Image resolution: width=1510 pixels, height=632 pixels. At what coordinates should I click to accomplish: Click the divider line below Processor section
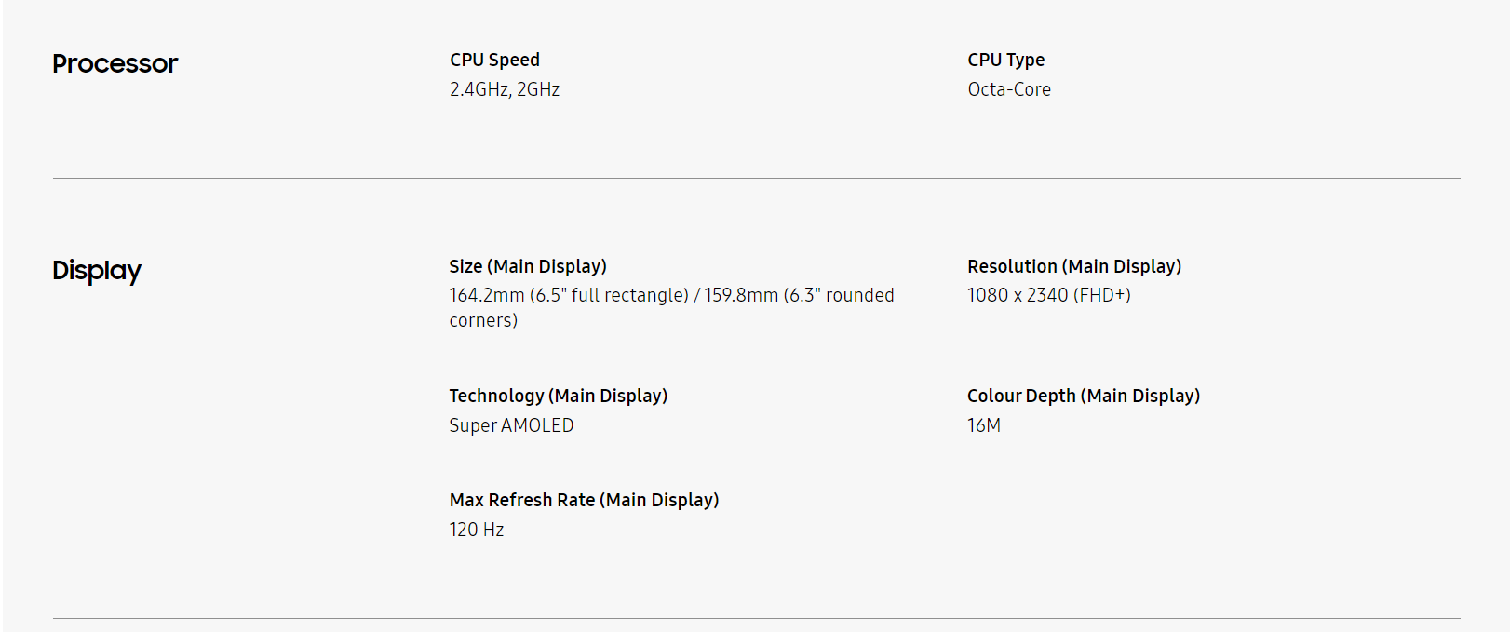tap(756, 178)
